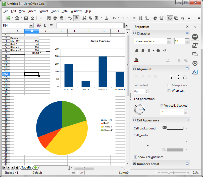203x177 pixels.
Task: Check the Vertically Stacked option
Action: pyautogui.click(x=162, y=106)
